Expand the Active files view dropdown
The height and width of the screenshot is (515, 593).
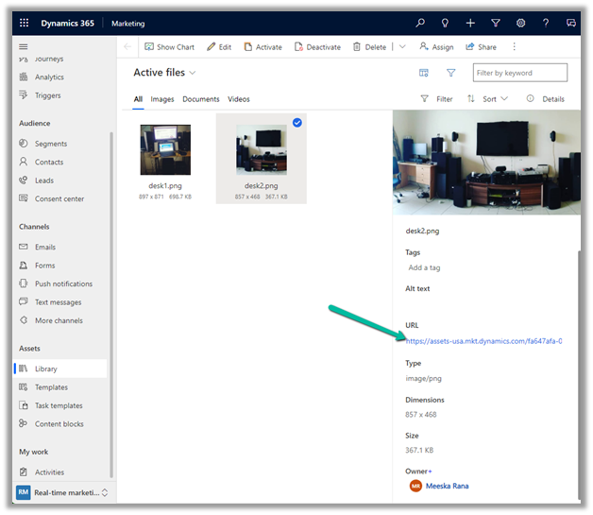pos(193,73)
